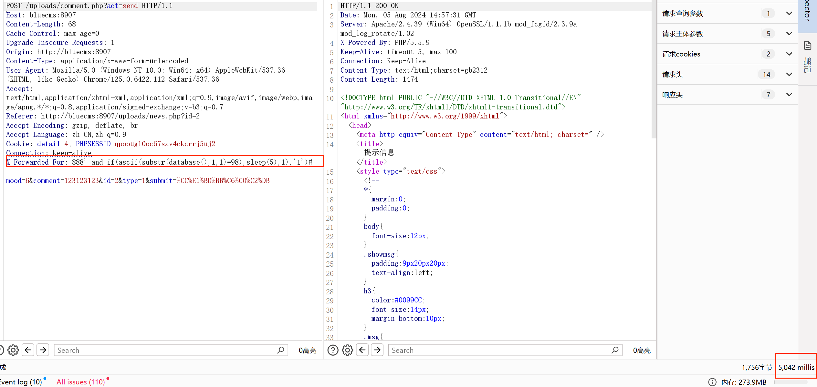Screen dimensions: 817x387
Task: Click the Cookie PHPSESSID header line
Action: 110,144
